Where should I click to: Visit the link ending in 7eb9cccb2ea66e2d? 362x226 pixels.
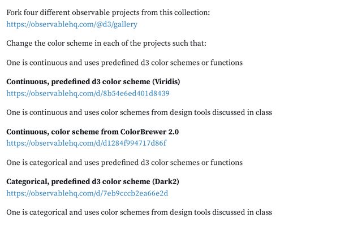click(87, 193)
